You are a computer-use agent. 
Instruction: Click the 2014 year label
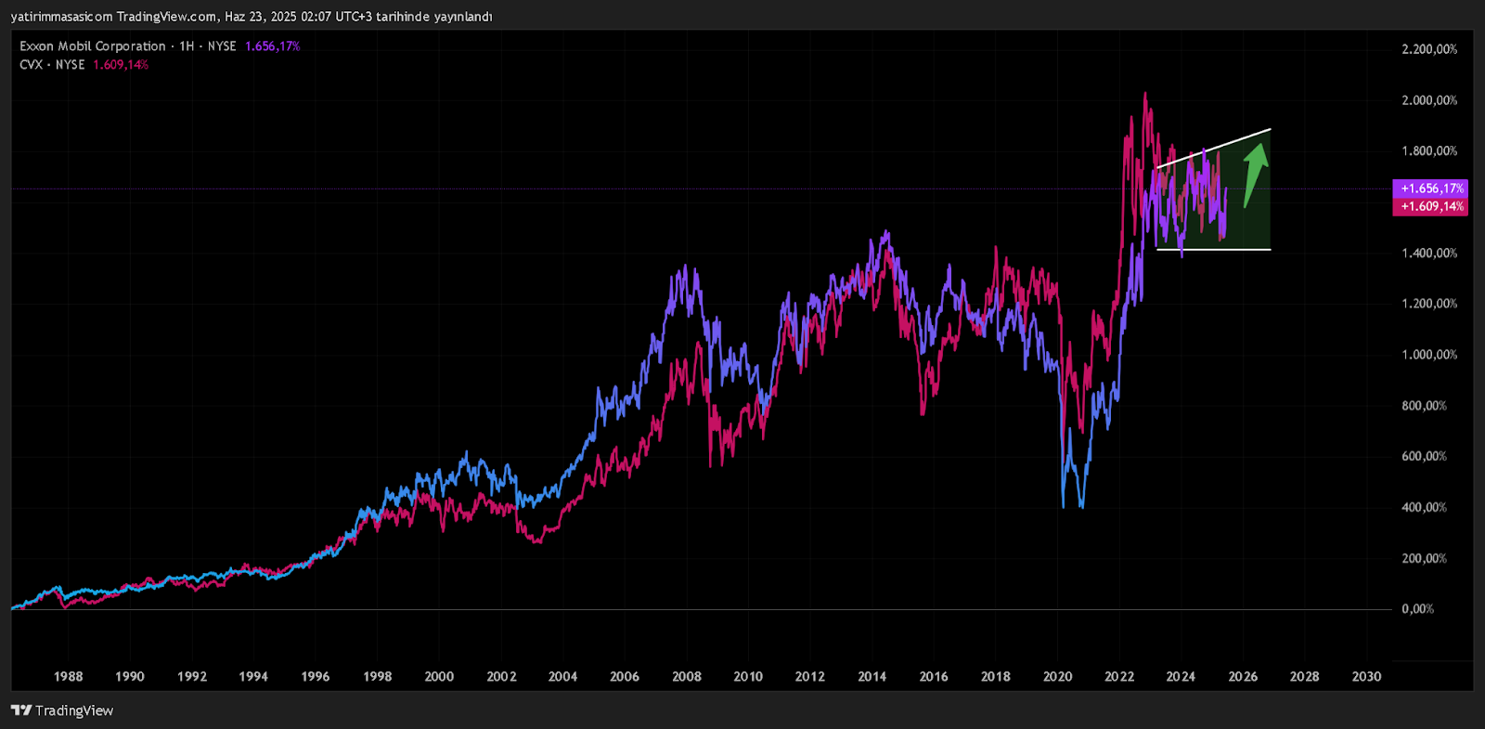872,676
